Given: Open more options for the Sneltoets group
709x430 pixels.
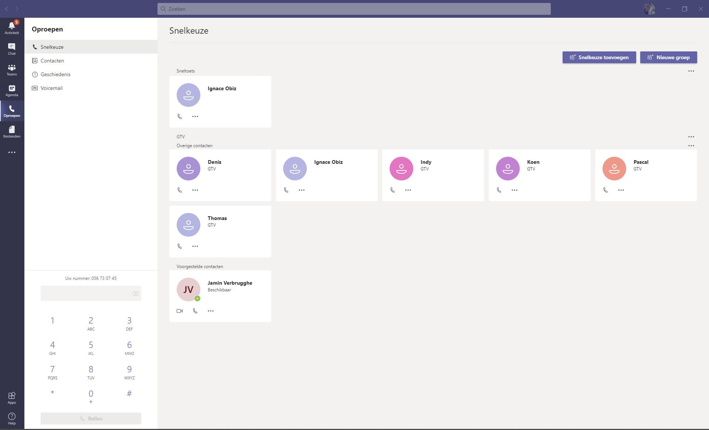Looking at the screenshot, I should pos(691,71).
